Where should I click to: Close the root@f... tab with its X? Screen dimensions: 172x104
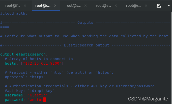point(25,6)
